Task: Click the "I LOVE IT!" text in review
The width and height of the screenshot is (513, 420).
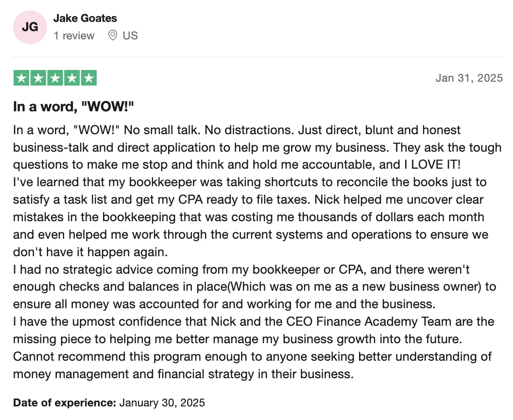Action: point(432,165)
